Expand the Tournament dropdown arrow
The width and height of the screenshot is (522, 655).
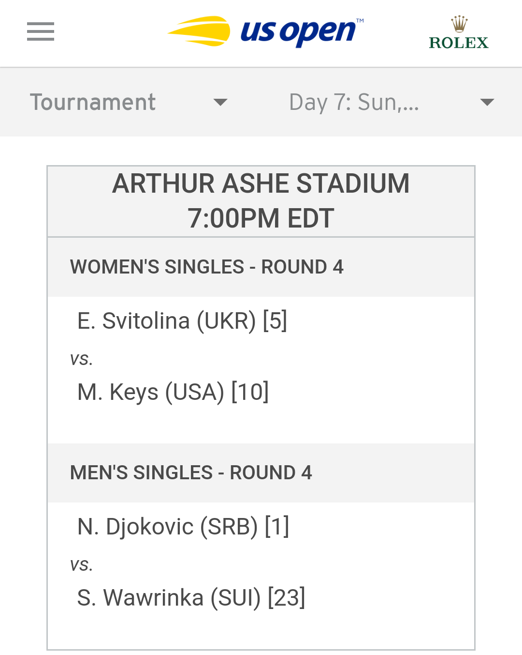[220, 102]
